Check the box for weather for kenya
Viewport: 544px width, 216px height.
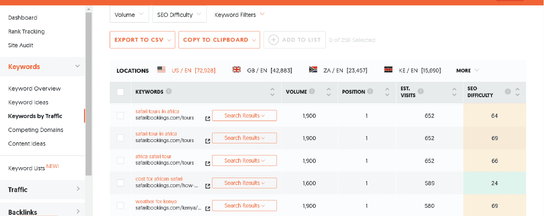(120, 206)
